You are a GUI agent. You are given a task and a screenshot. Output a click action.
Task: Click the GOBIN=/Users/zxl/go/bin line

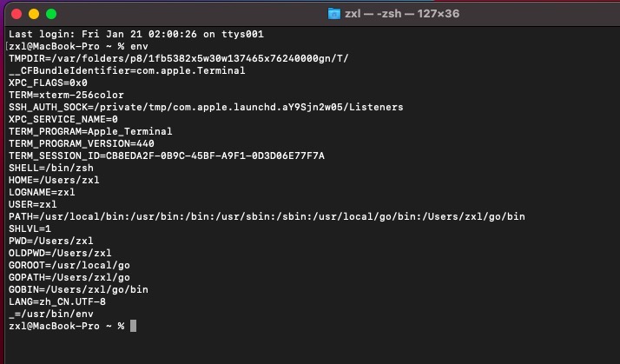[78, 289]
